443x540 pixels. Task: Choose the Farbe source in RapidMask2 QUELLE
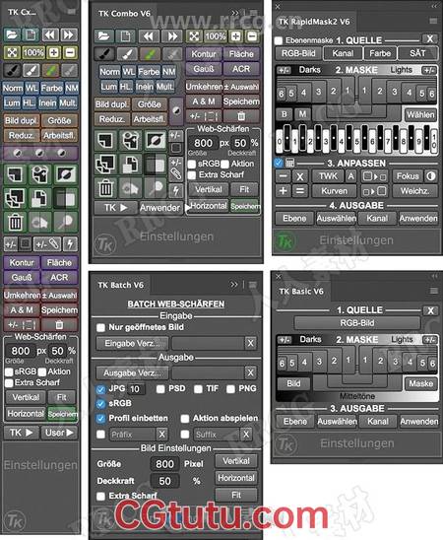pyautogui.click(x=380, y=53)
